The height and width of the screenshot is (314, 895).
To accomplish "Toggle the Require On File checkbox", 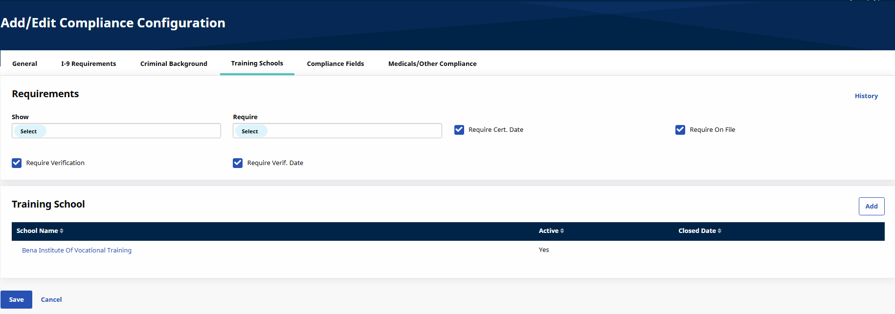I will pyautogui.click(x=680, y=130).
